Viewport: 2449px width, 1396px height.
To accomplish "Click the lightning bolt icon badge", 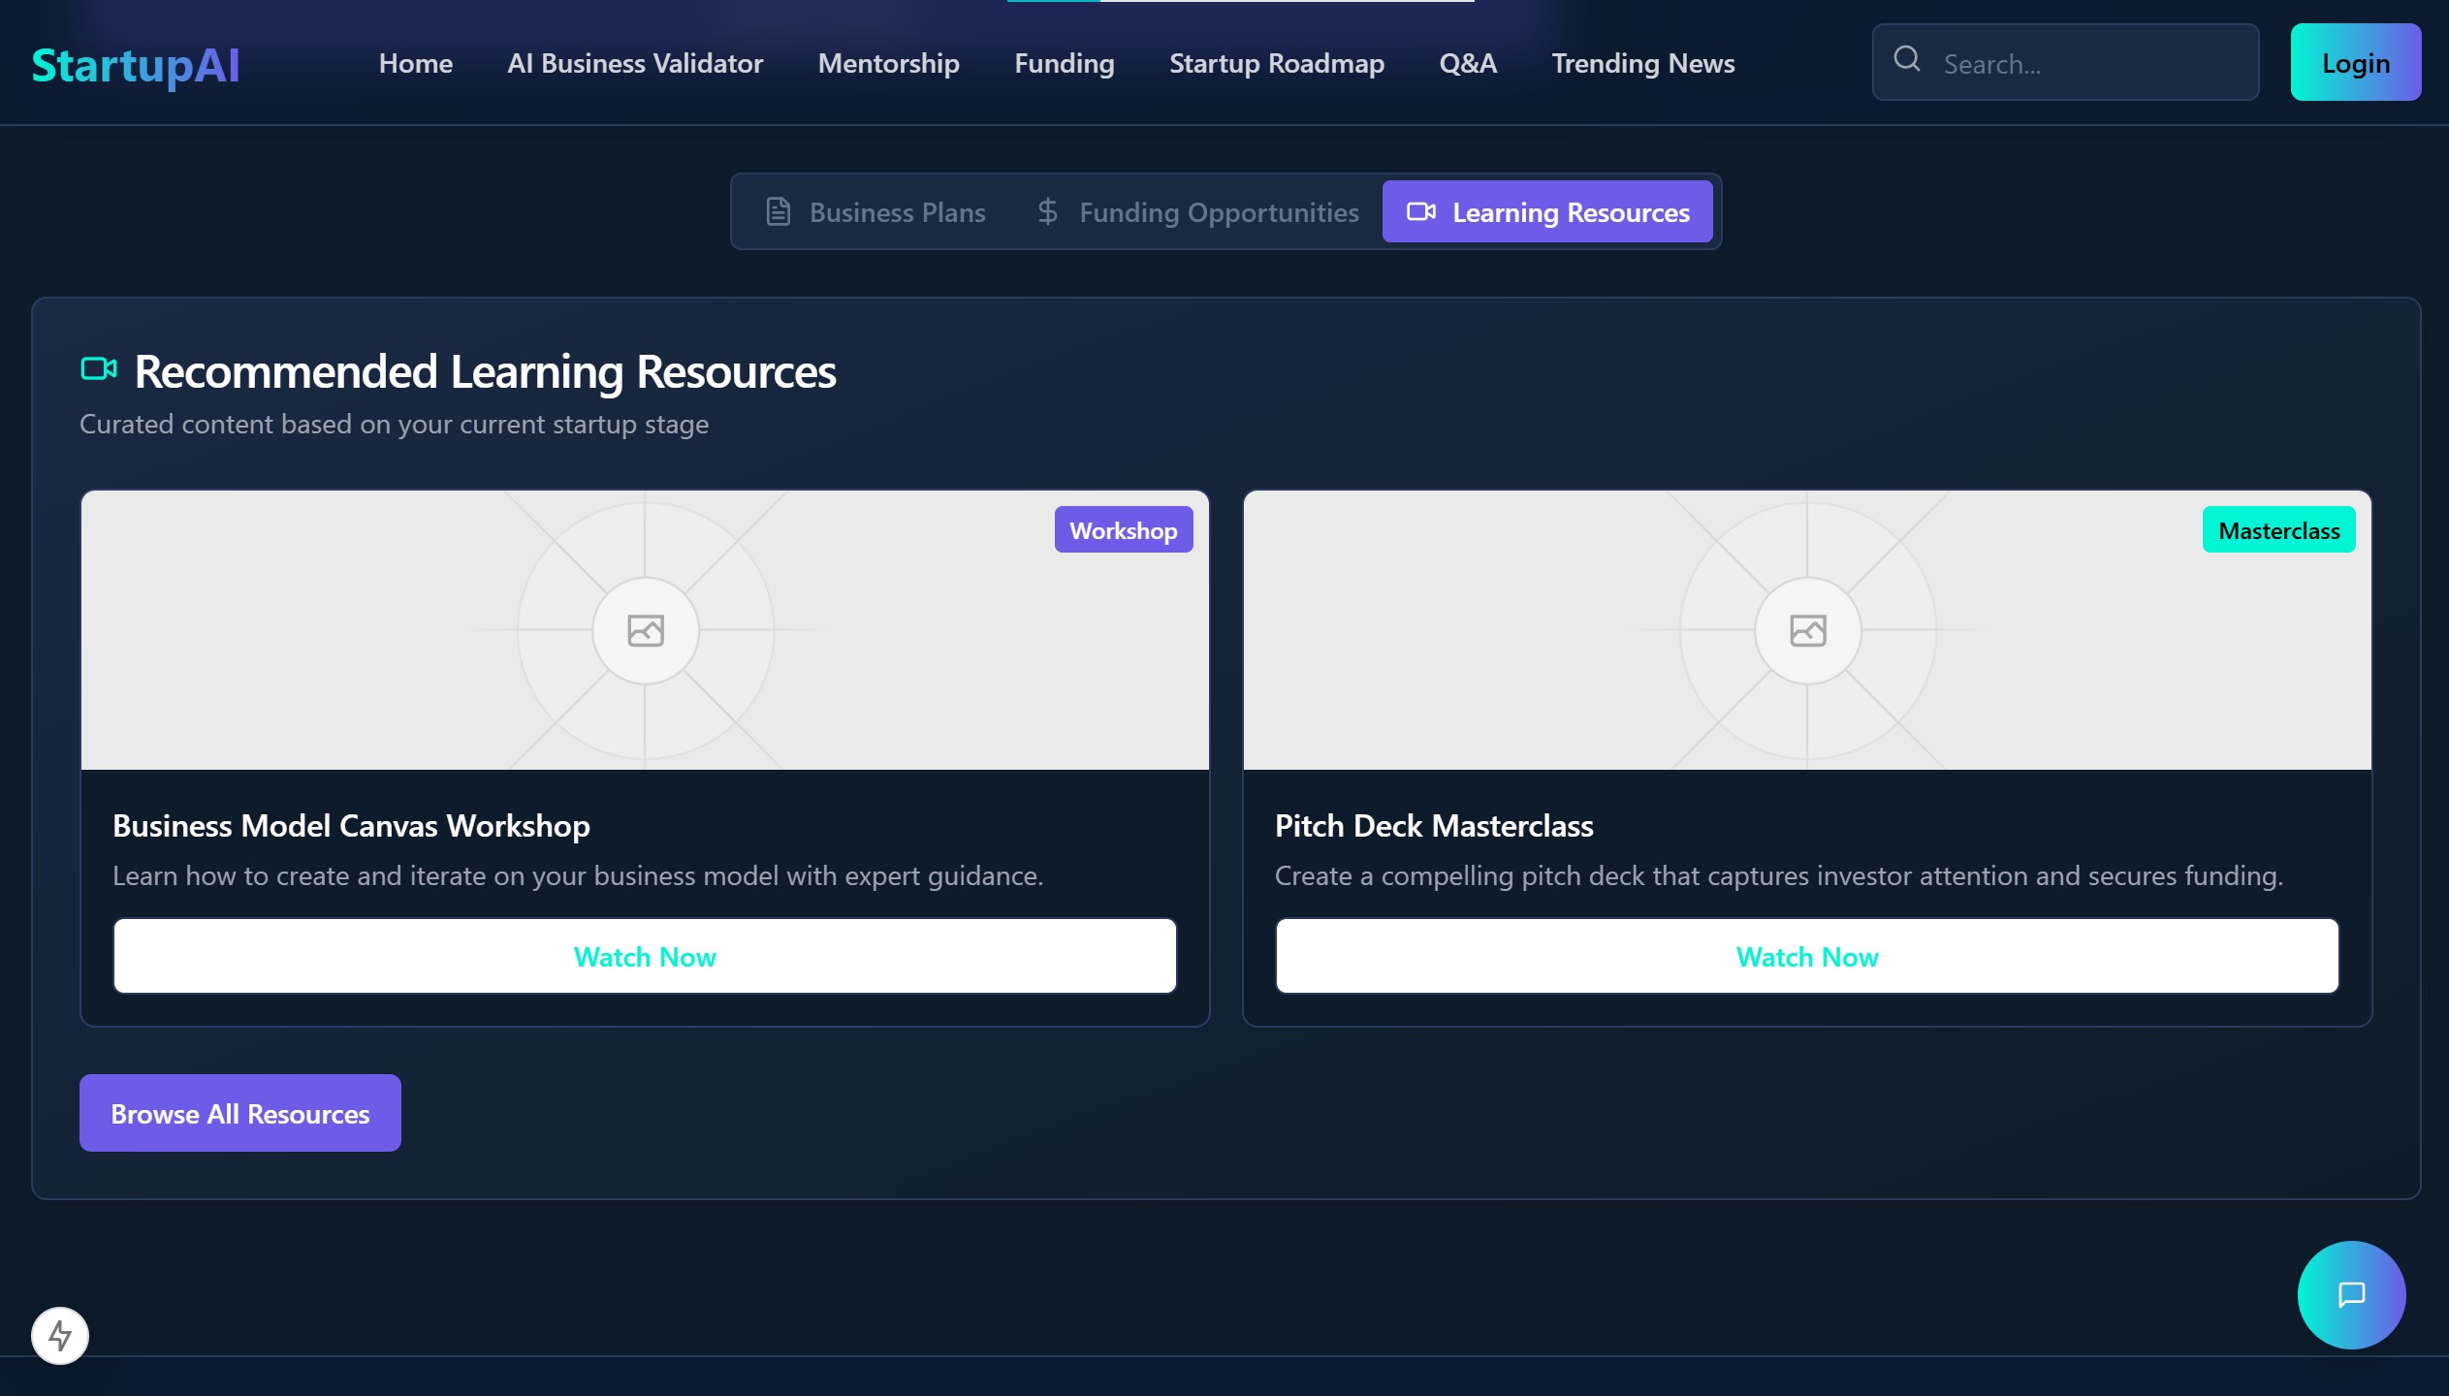I will click(x=60, y=1336).
